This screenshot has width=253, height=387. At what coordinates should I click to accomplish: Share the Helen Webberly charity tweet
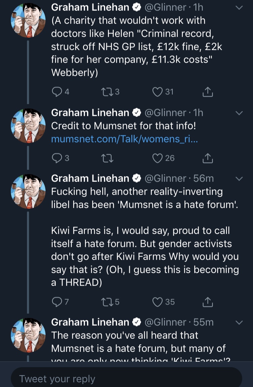pyautogui.click(x=208, y=92)
